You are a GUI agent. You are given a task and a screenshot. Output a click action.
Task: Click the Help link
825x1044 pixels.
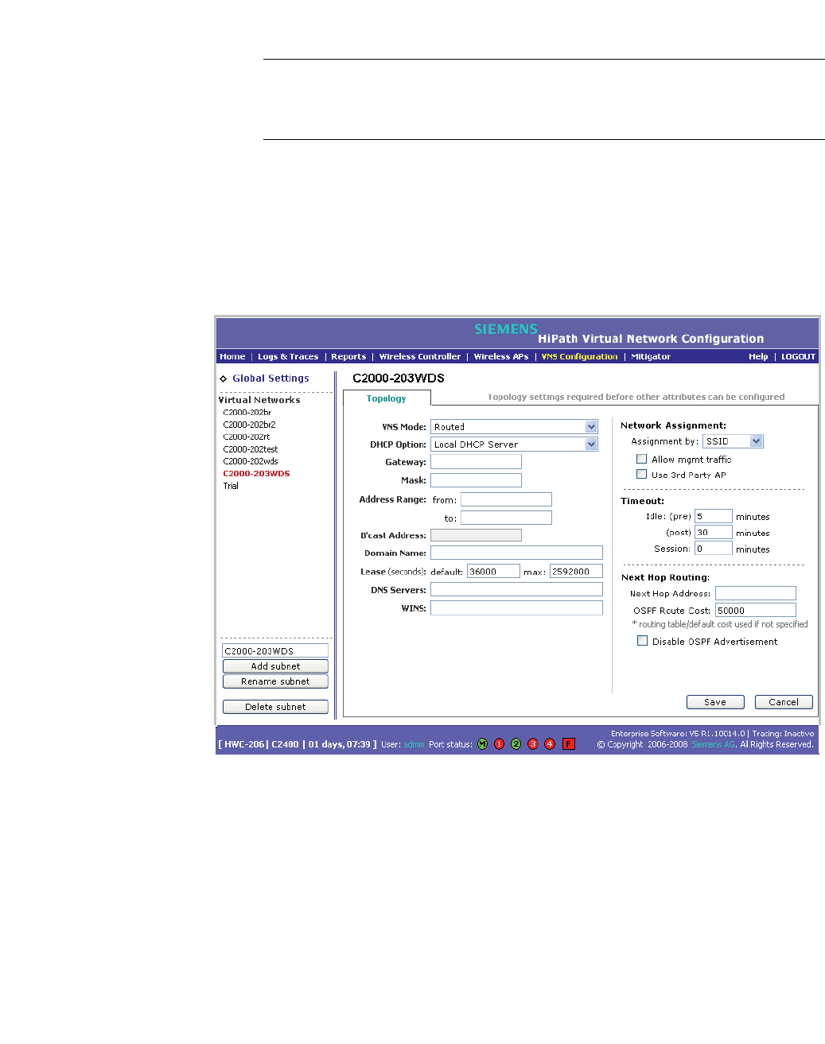pyautogui.click(x=758, y=357)
